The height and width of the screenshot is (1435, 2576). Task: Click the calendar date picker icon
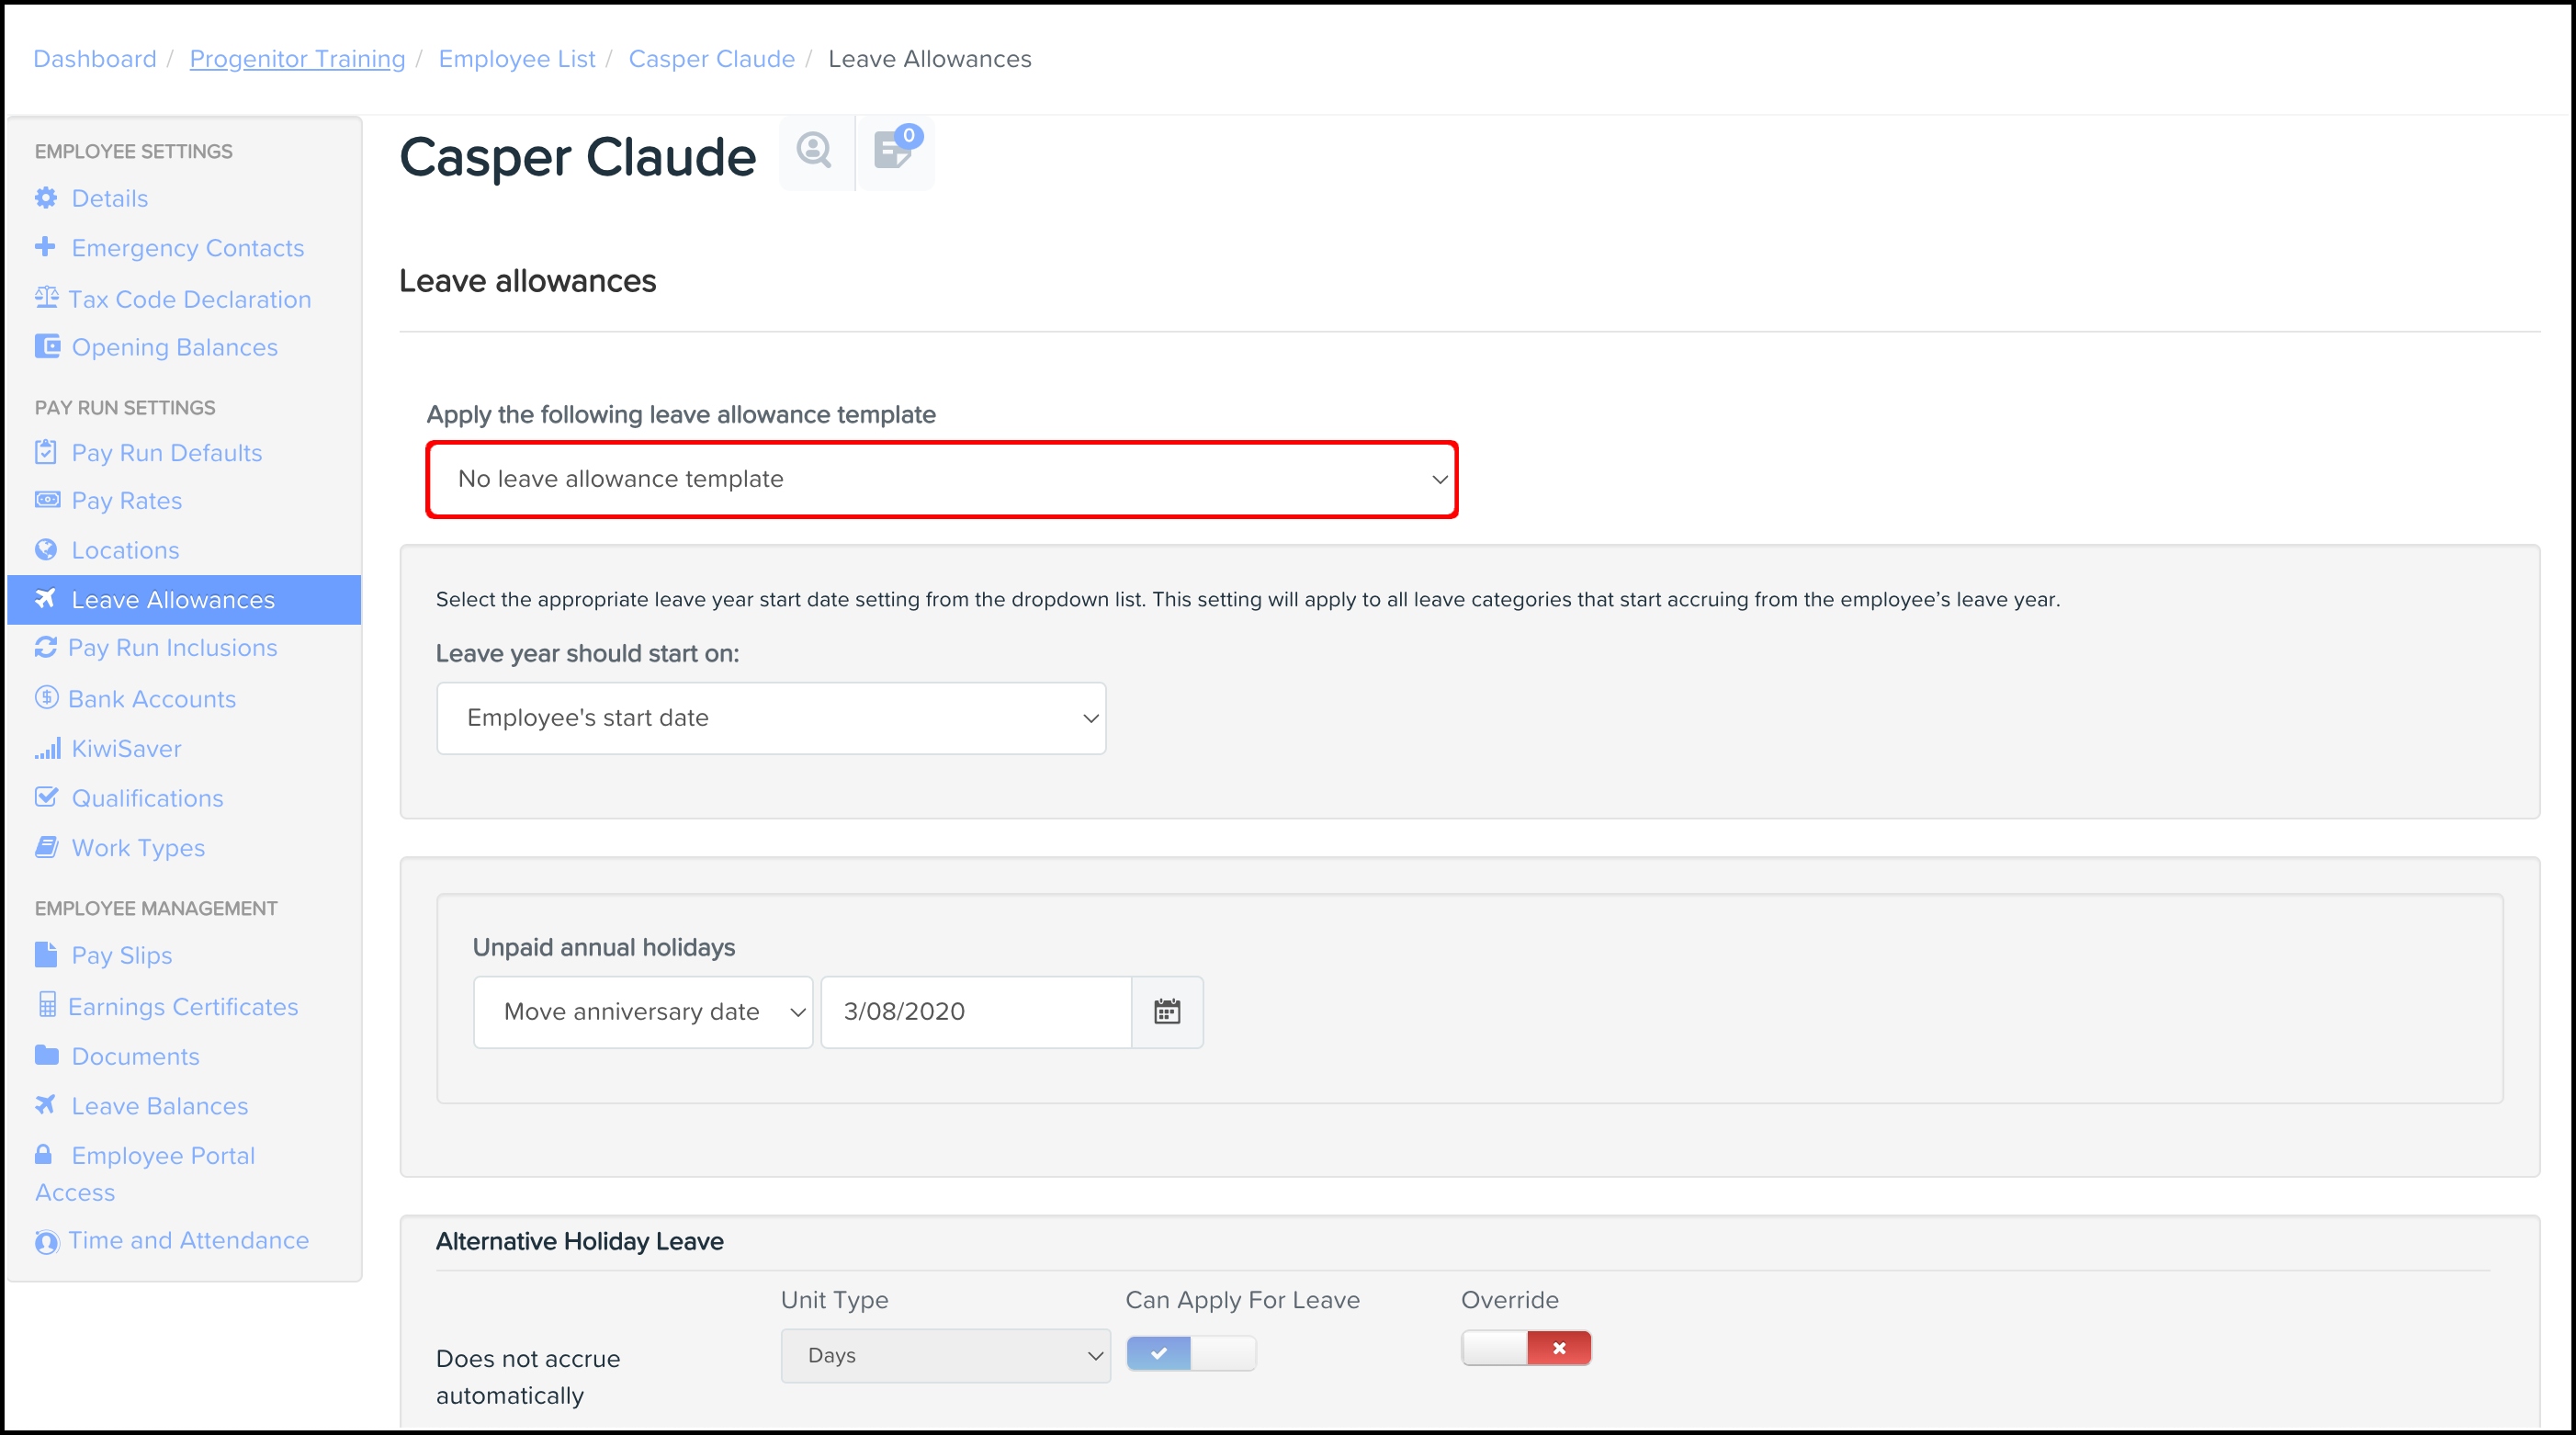[x=1166, y=1012]
